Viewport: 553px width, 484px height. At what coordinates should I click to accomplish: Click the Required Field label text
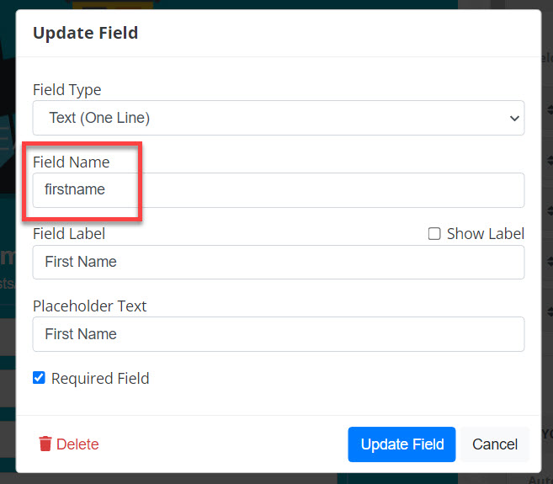pos(100,379)
